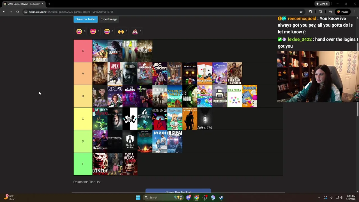Select the Ale & Tale Tavern thumbnail

tap(175, 74)
